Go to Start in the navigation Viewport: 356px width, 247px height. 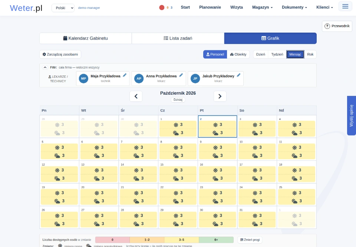(x=185, y=7)
